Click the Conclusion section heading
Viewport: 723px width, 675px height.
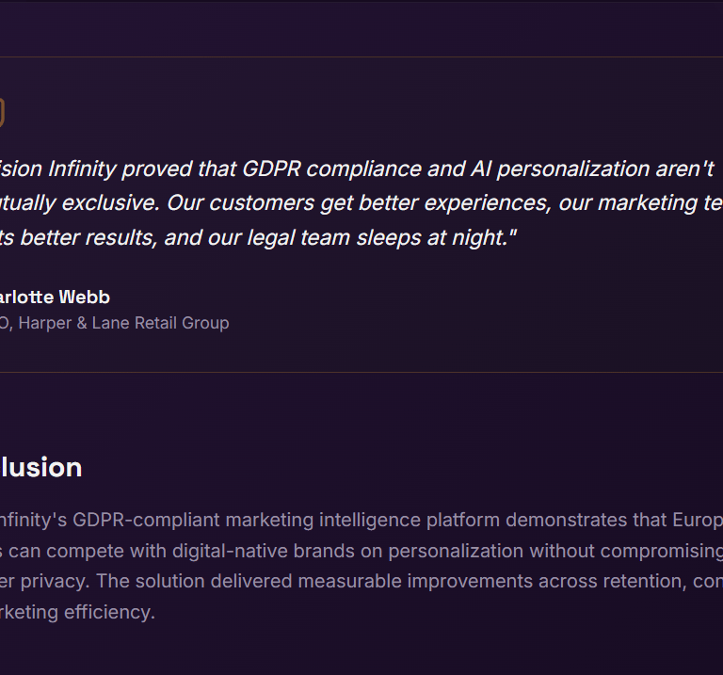pyautogui.click(x=42, y=468)
